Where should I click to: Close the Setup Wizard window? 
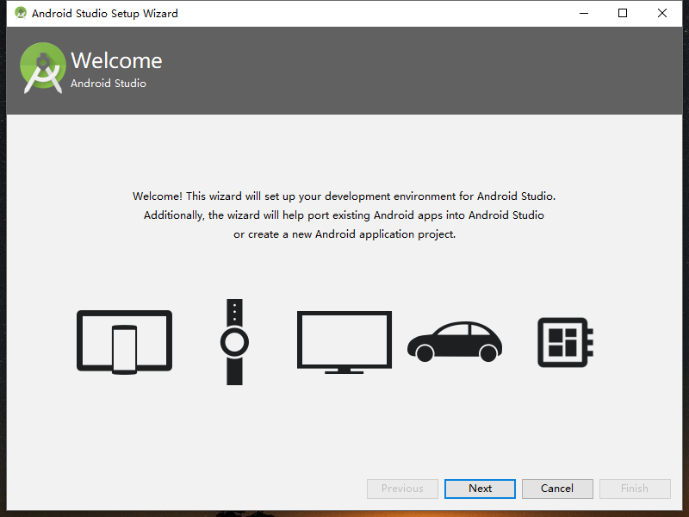[x=662, y=13]
